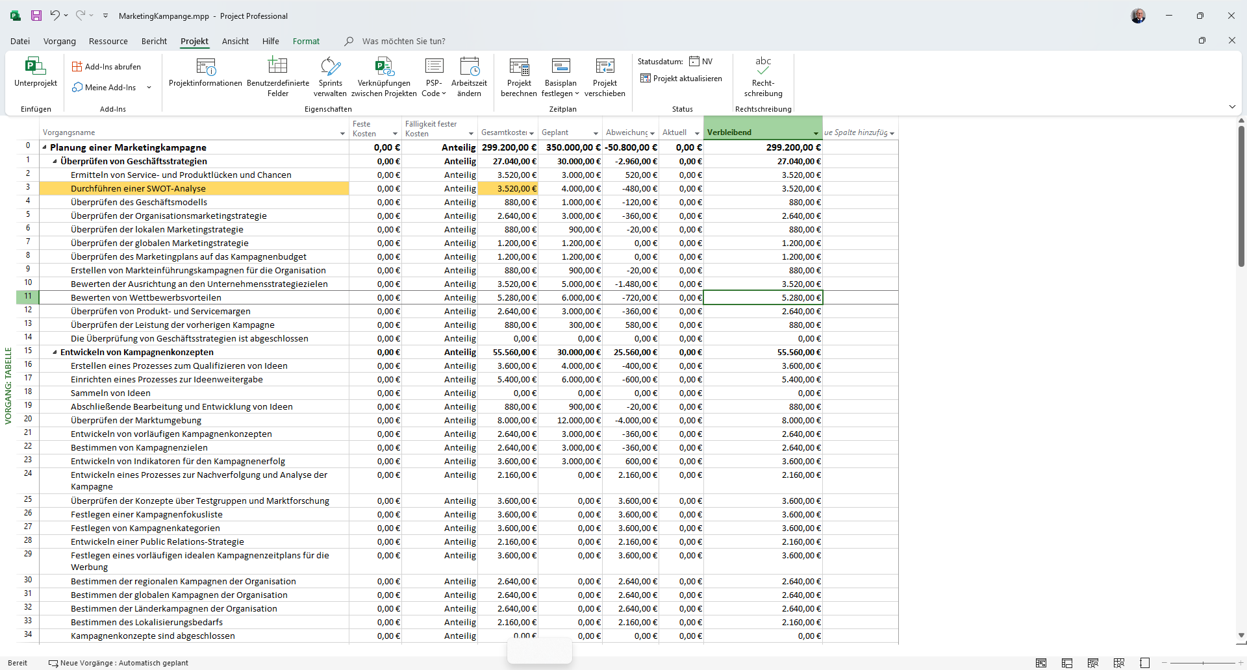Screen dimensions: 1247x670
Task: Switch to the Ressource tab
Action: [108, 41]
